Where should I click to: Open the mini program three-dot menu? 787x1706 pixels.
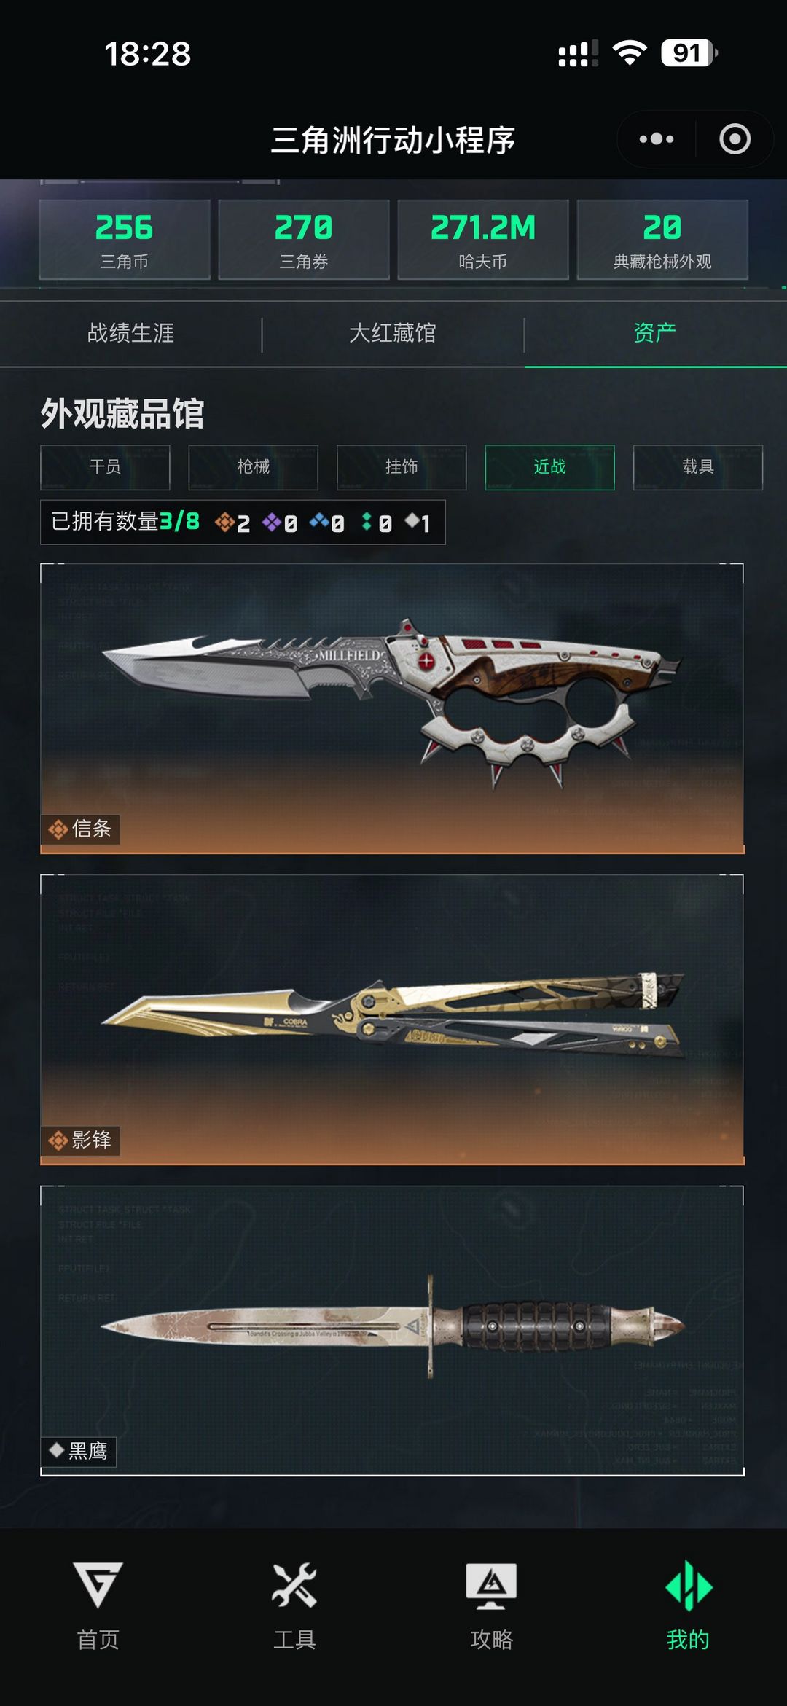coord(657,139)
